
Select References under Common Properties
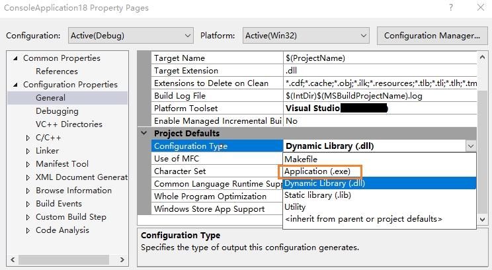tap(57, 71)
